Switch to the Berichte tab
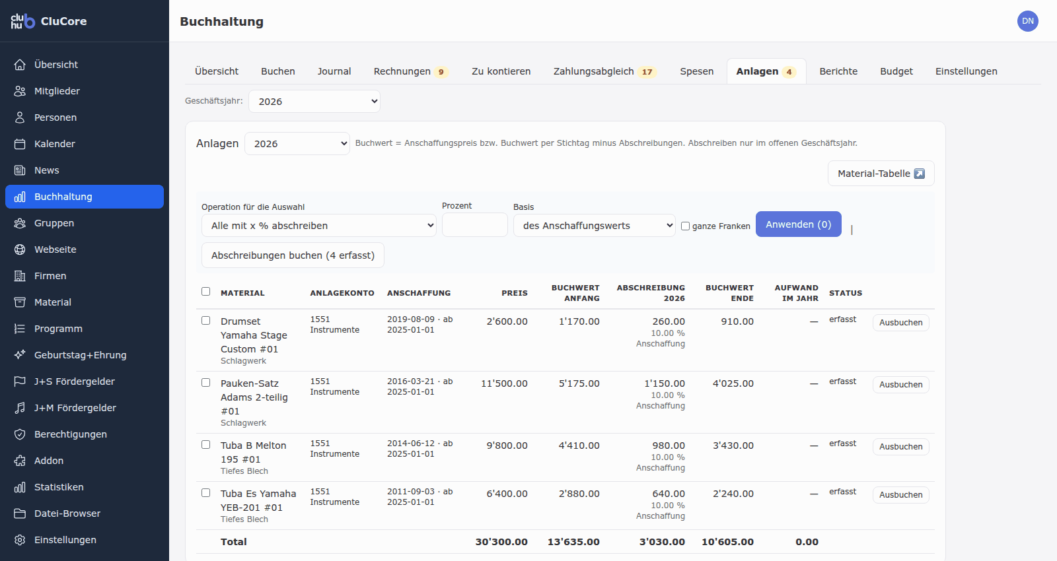1057x561 pixels. tap(838, 71)
